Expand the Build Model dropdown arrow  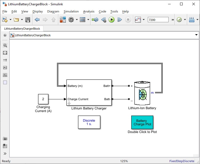(x=197, y=20)
